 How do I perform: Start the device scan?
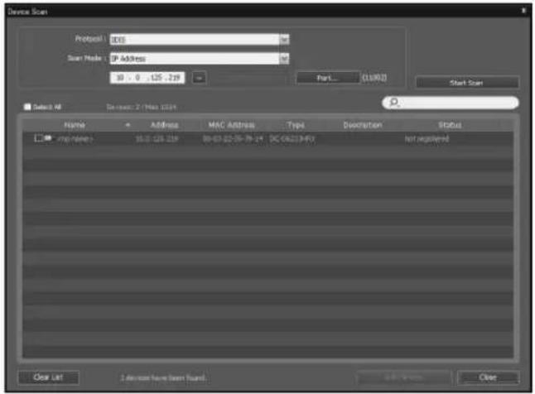point(467,83)
